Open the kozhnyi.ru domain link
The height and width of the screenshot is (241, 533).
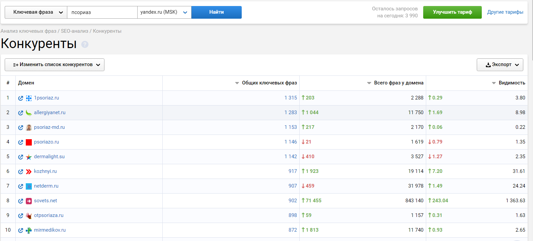pos(46,171)
